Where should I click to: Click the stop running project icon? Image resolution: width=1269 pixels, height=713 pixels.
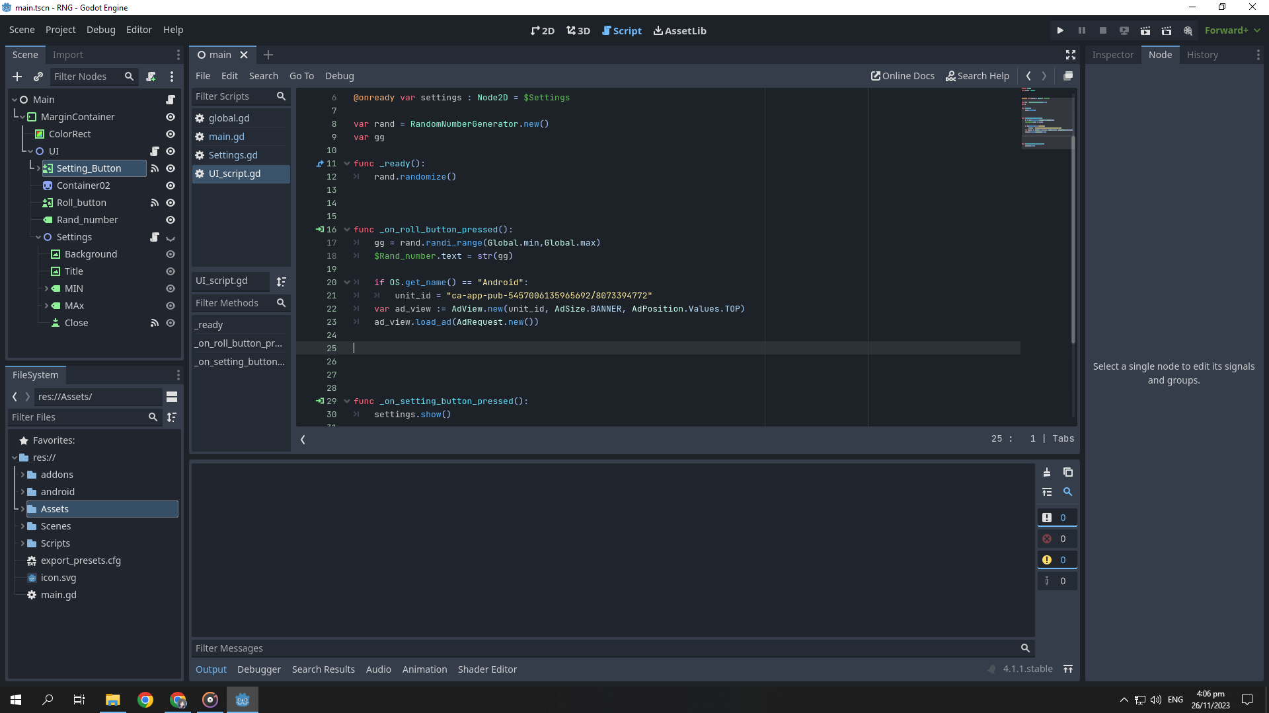[x=1103, y=30]
